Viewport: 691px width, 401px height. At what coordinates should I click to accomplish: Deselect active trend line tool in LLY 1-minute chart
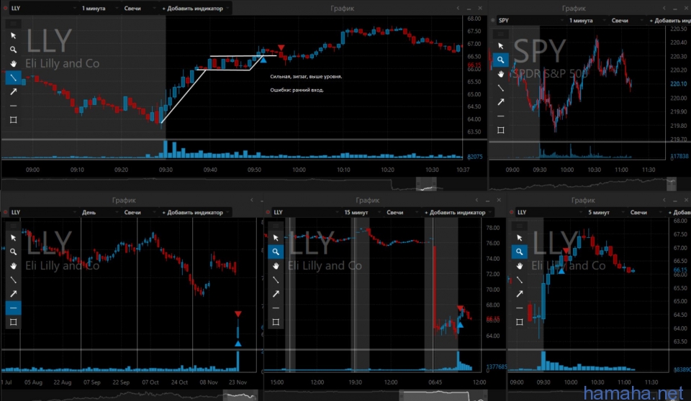pyautogui.click(x=13, y=78)
